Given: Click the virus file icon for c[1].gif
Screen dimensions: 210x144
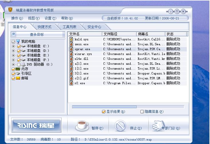Looking at the screenshot, I should pyautogui.click(x=71, y=78).
